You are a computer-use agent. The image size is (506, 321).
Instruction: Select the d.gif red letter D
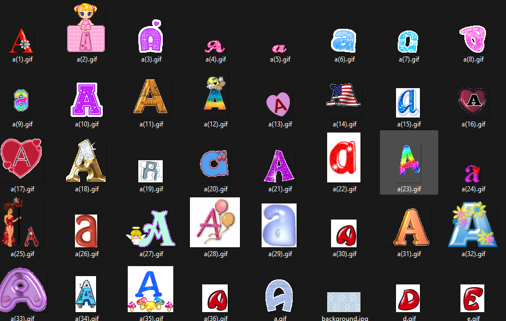(x=408, y=298)
